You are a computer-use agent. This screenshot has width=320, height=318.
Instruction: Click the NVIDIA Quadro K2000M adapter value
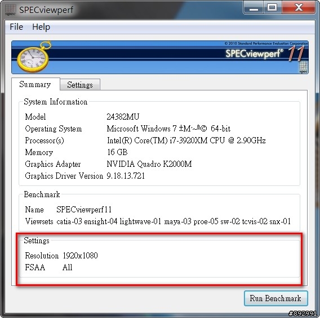coord(149,164)
